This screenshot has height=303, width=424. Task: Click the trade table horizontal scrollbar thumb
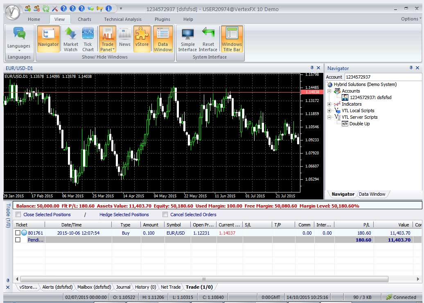(x=204, y=279)
